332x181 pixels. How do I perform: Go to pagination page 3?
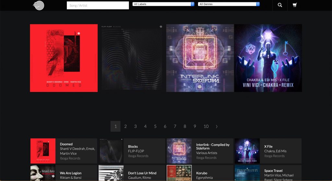pyautogui.click(x=135, y=126)
